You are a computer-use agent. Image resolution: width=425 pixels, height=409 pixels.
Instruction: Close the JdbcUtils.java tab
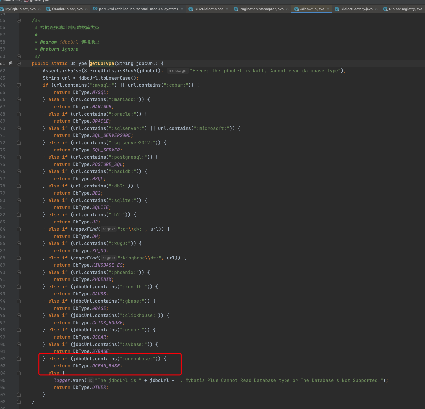tap(328, 9)
